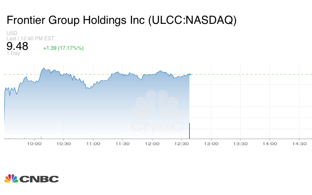
Task: Click the blue current price dot marker
Action: click(189, 74)
